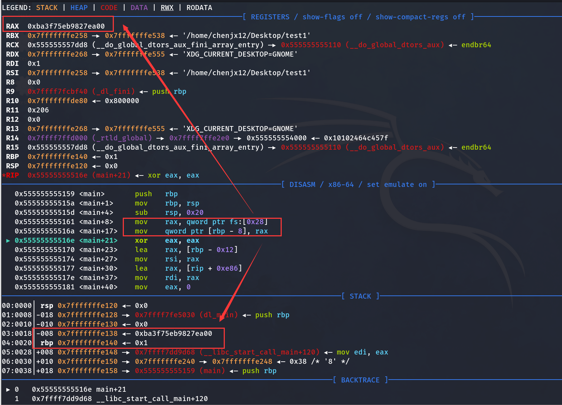Click the RWX legend label

point(167,8)
